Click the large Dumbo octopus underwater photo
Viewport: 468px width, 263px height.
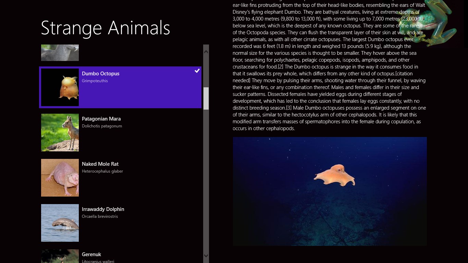[330, 191]
